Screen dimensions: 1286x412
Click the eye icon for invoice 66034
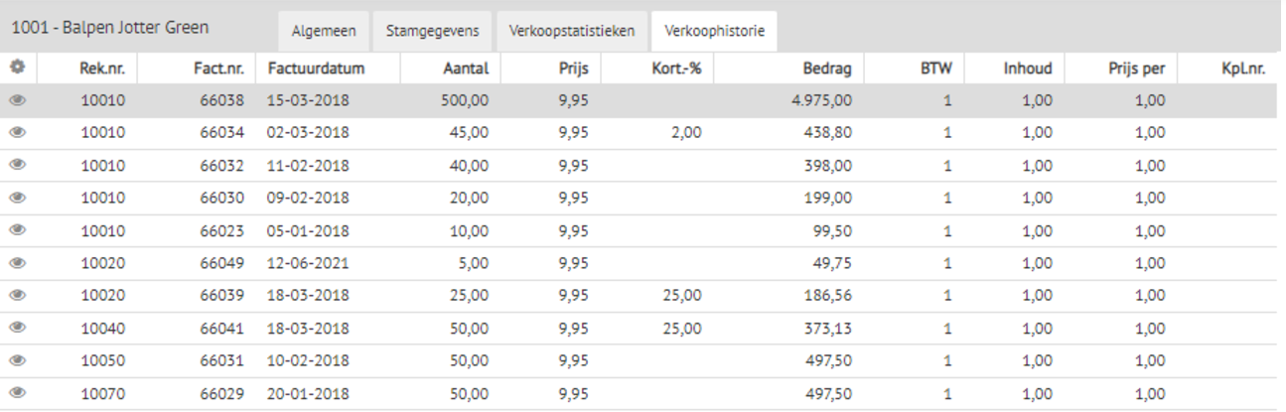click(x=17, y=133)
